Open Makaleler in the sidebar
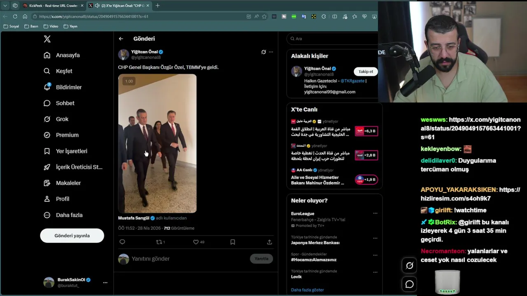Viewport: 527px width, 296px height. point(62,183)
